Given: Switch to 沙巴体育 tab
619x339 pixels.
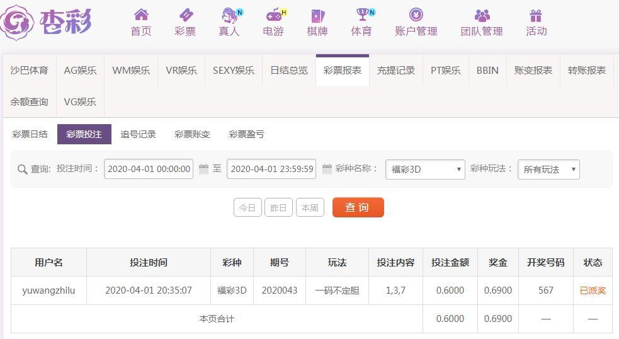Looking at the screenshot, I should (x=29, y=71).
